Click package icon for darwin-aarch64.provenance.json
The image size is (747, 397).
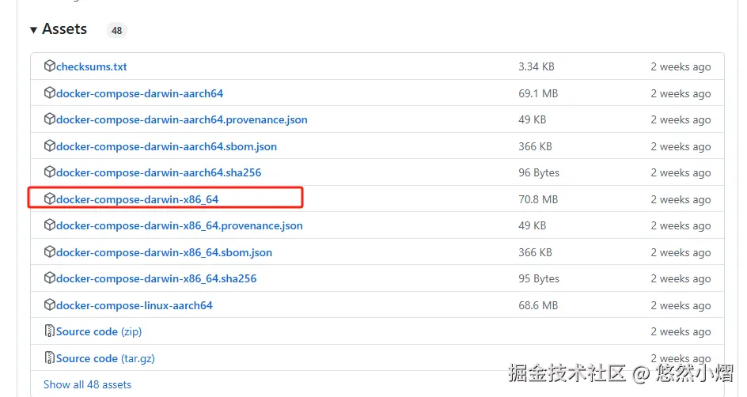point(50,119)
